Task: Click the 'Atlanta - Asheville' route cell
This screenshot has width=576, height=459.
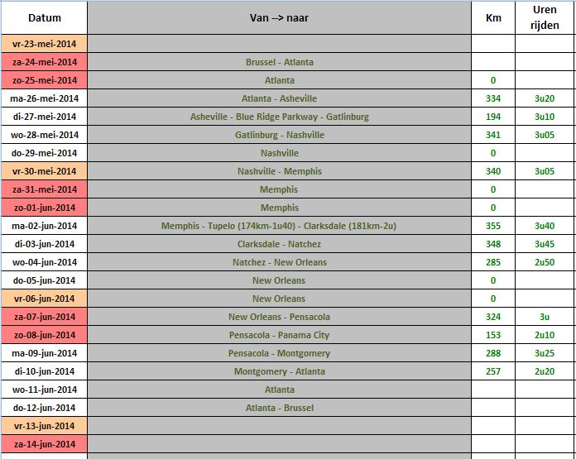Action: 279,98
